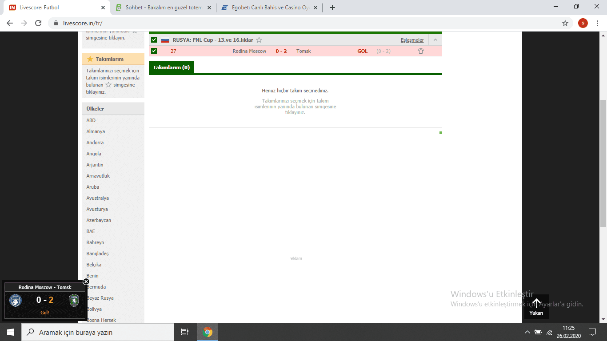Click the site lock icon in address bar
607x341 pixels.
pos(56,23)
